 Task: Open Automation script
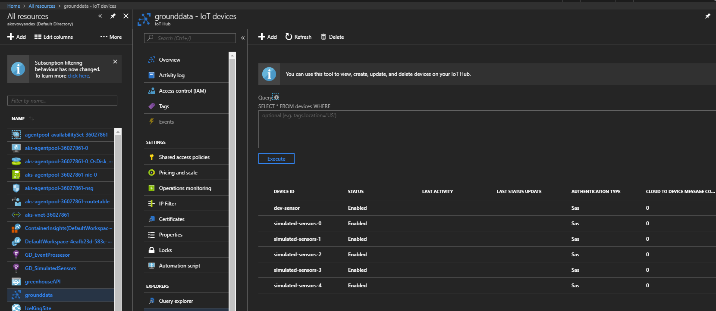186,265
